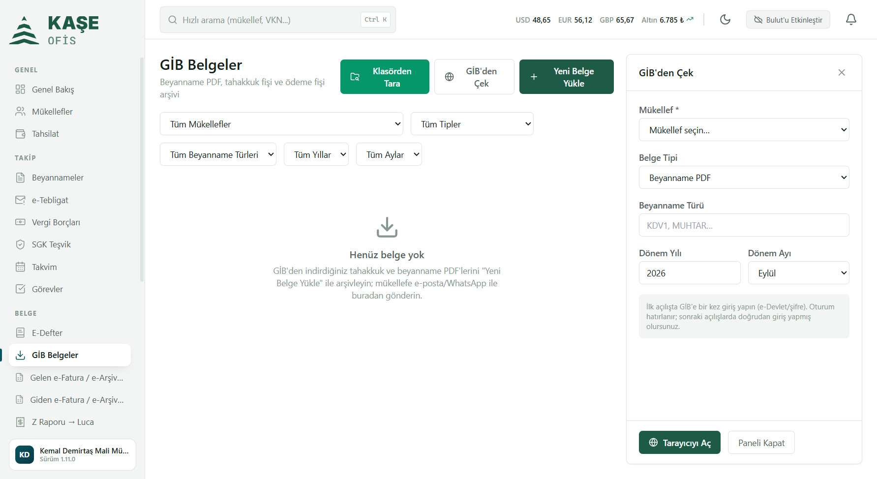This screenshot has height=479, width=877.
Task: Click the sidebar vertical scrollbar
Action: click(x=142, y=170)
